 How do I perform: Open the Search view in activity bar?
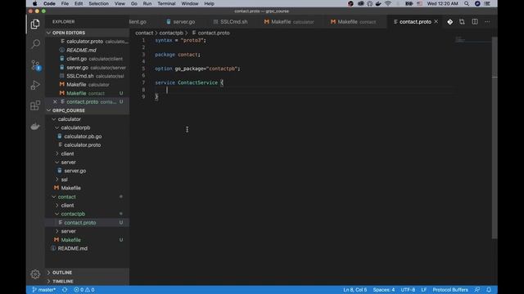[35, 44]
